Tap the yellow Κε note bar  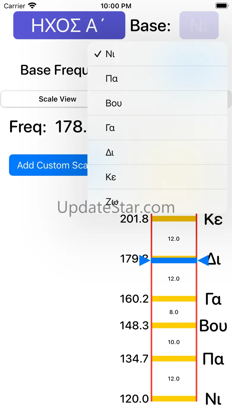click(x=174, y=219)
